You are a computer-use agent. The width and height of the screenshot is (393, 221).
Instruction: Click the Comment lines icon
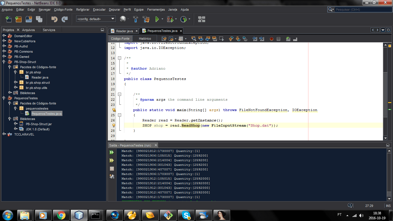tap(288, 39)
